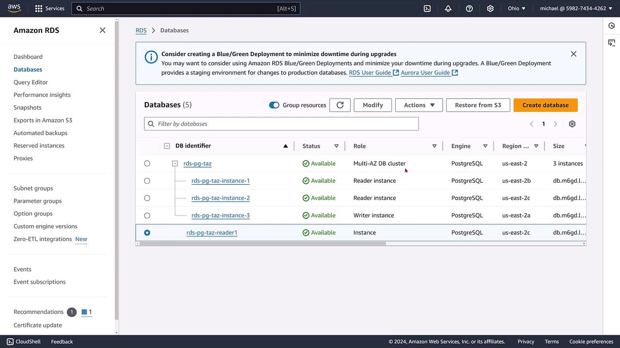This screenshot has width=620, height=348.
Task: Select the rds-pg-taz cluster radio button
Action: (x=147, y=163)
